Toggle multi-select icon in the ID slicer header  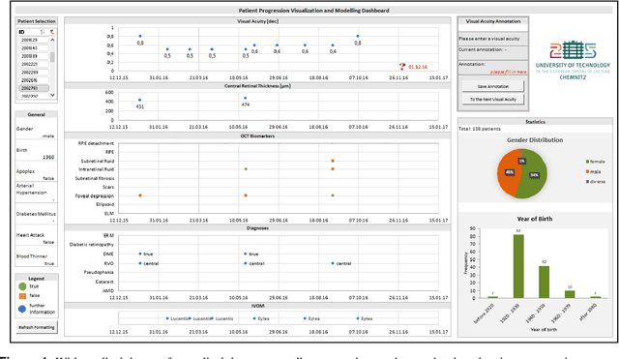point(44,32)
